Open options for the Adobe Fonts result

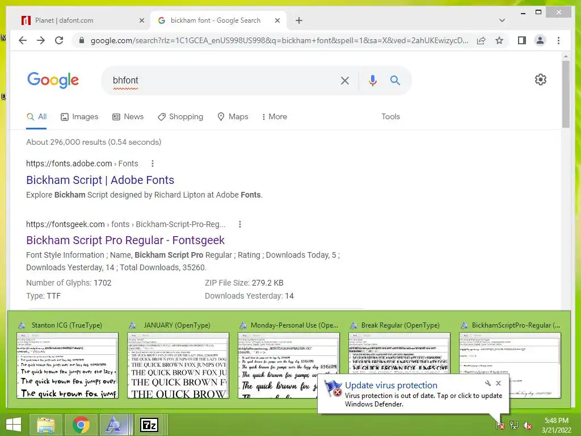coord(152,163)
